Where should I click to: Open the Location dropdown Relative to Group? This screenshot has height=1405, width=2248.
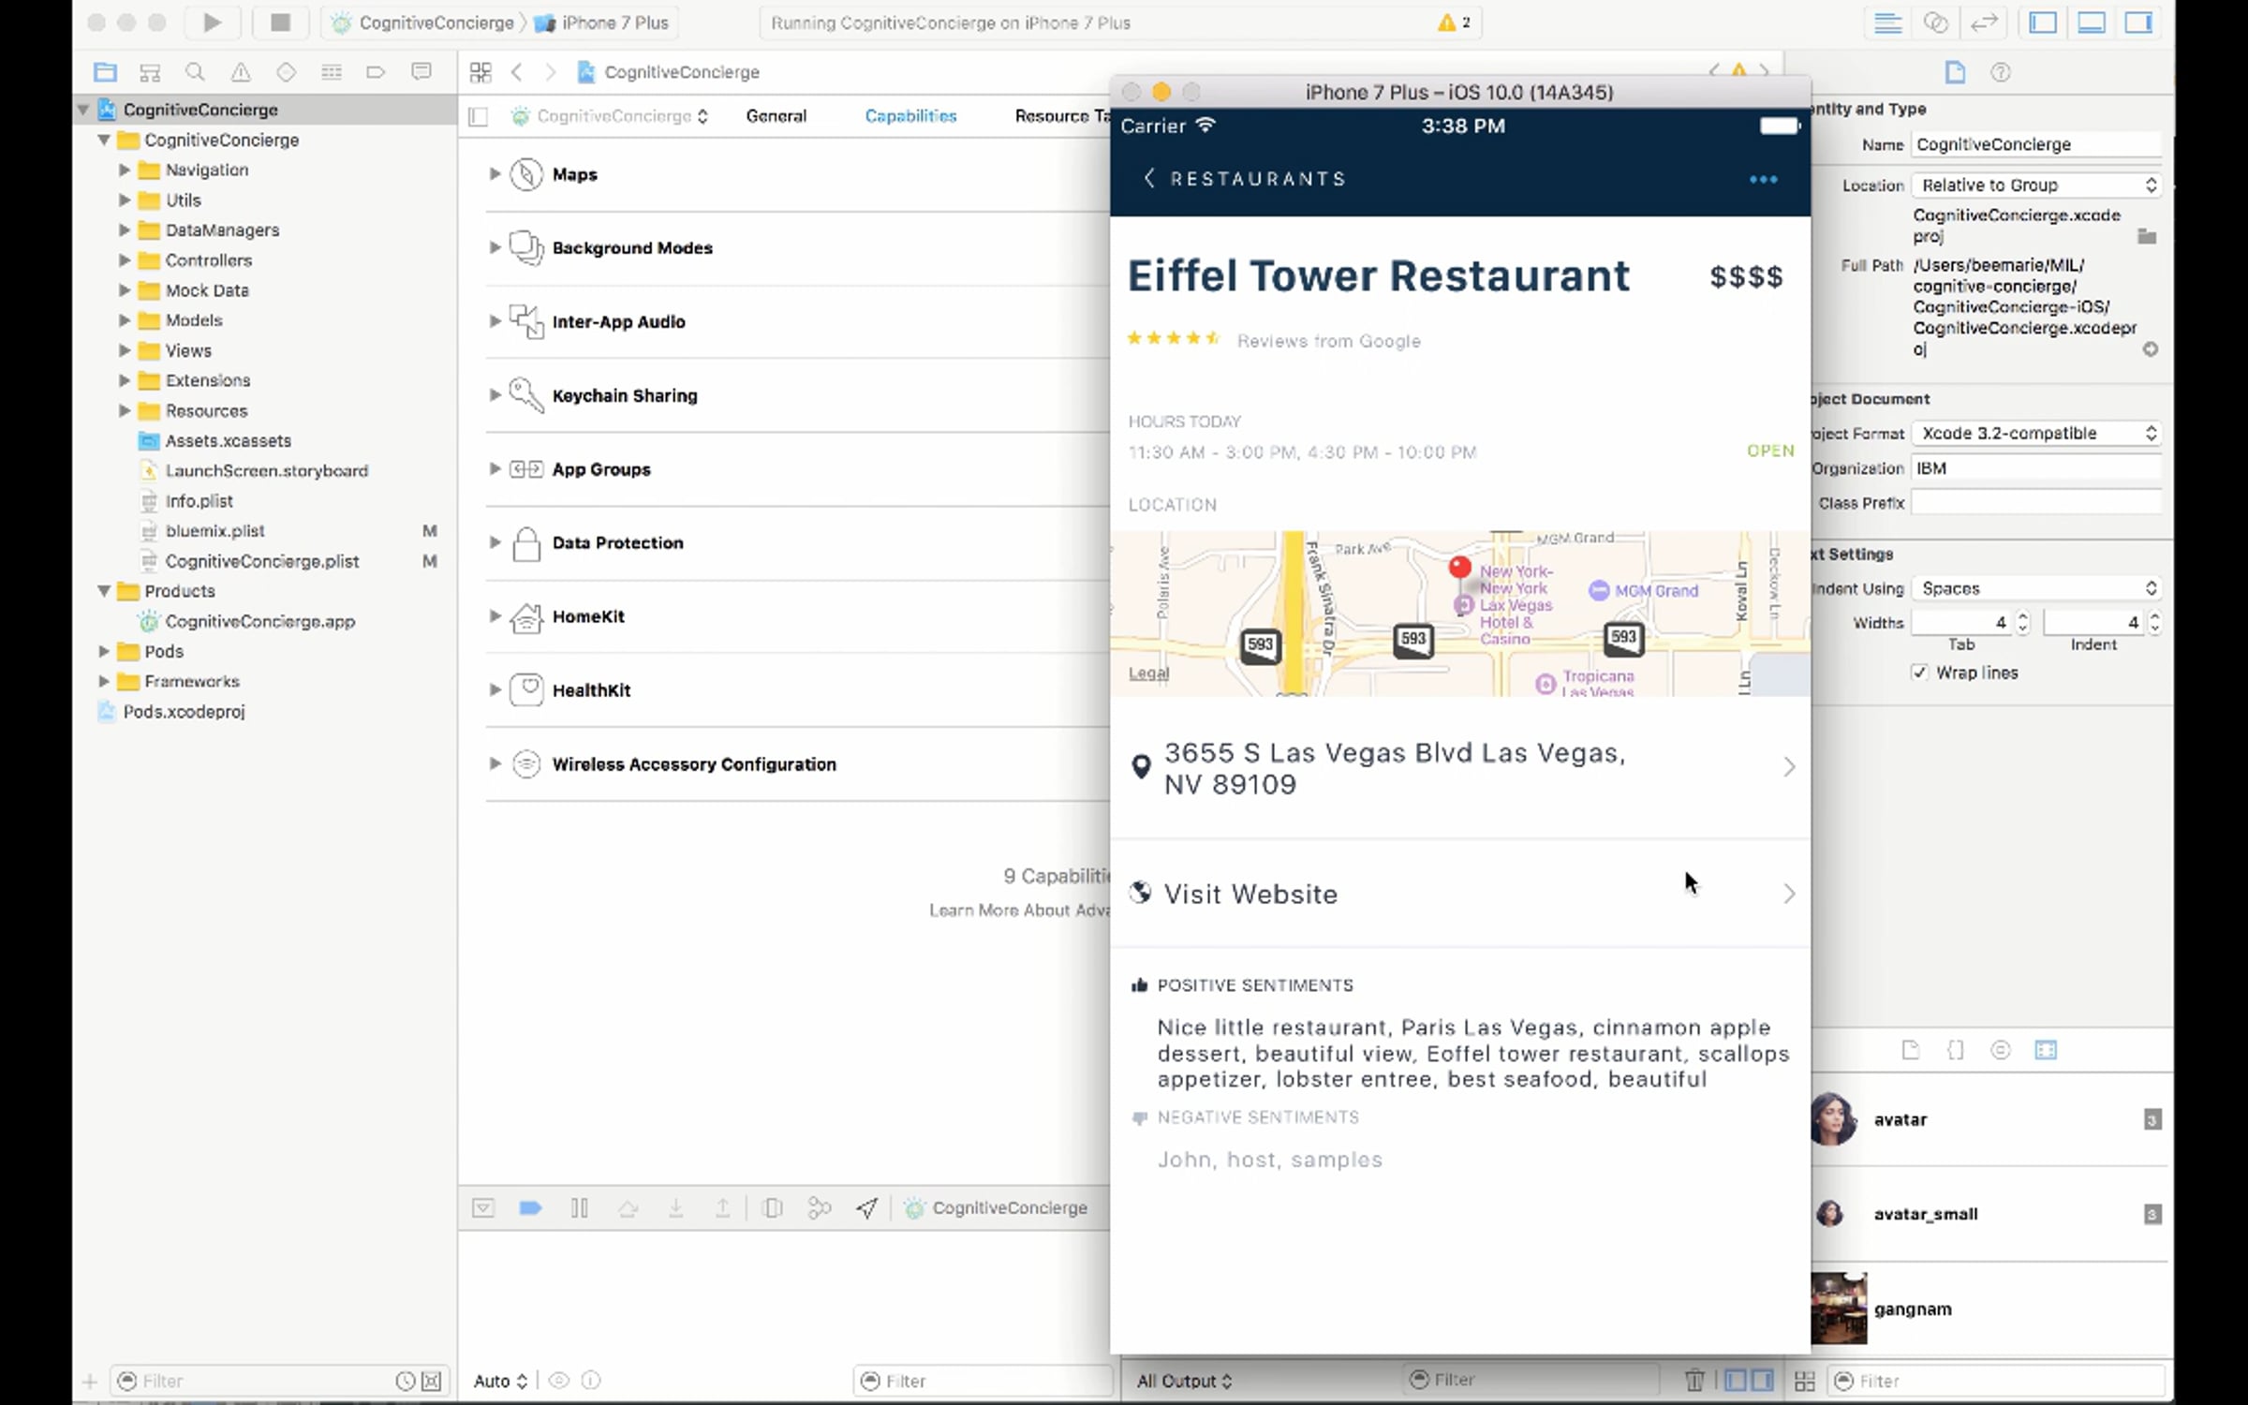2036,185
